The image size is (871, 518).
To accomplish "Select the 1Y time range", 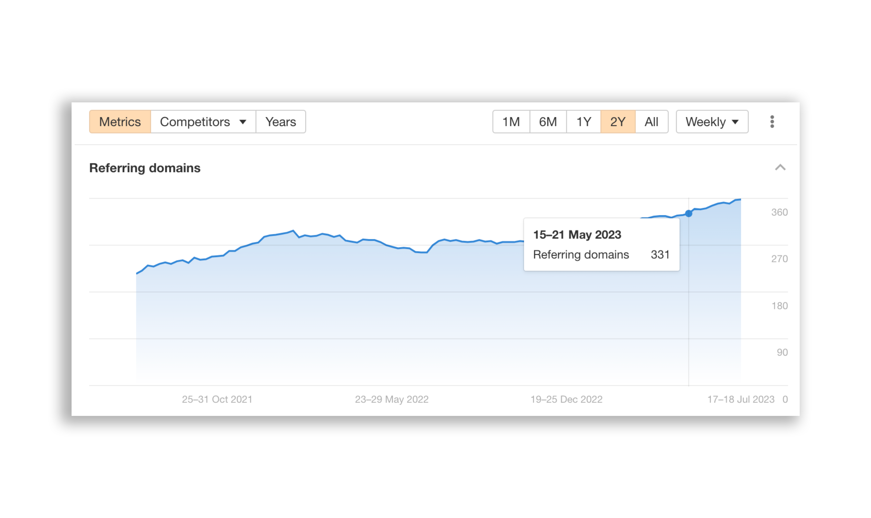I will [x=583, y=121].
